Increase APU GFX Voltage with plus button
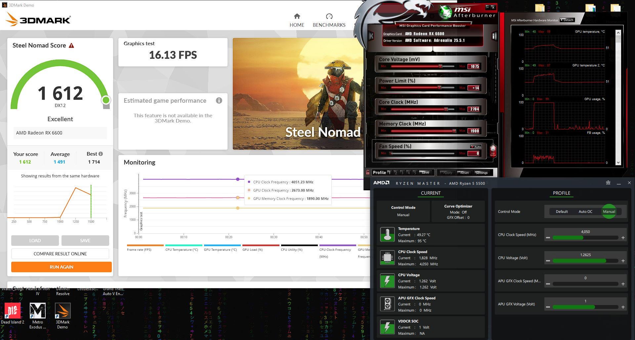 pyautogui.click(x=623, y=307)
